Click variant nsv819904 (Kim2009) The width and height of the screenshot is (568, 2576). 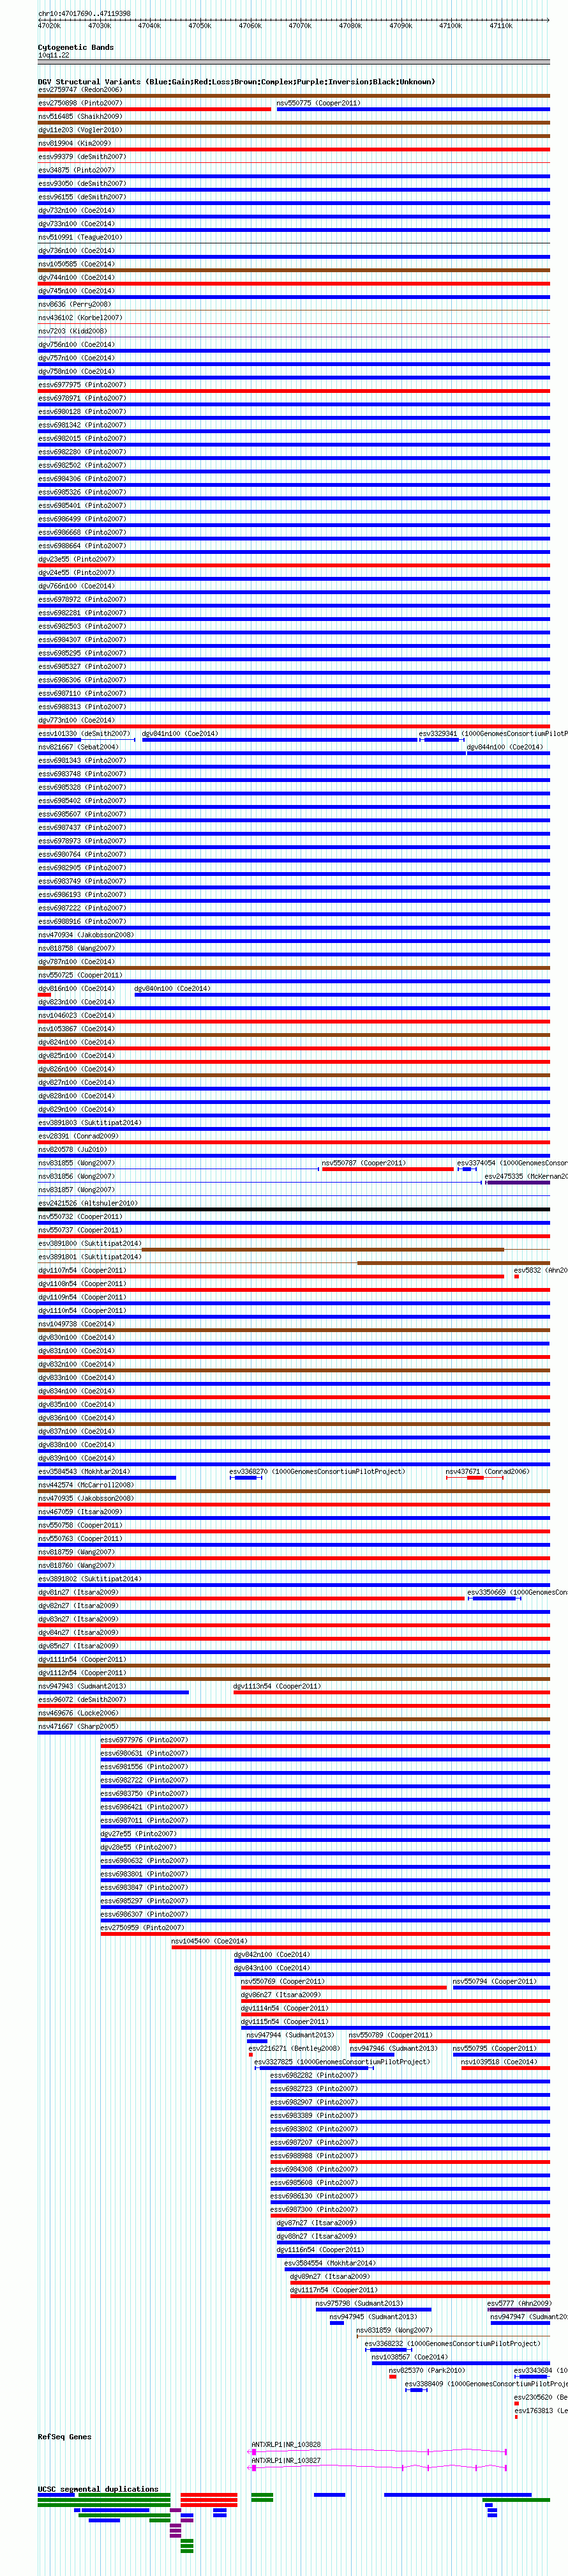75,144
